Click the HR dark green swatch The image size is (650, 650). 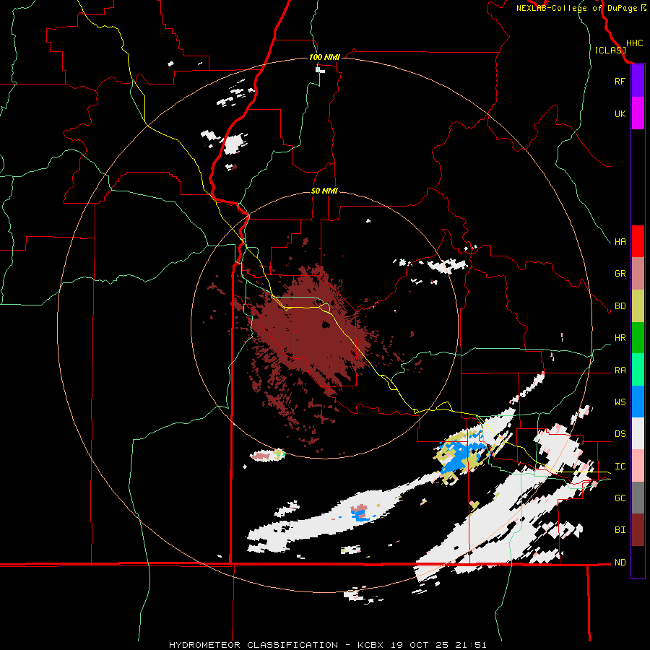pos(638,337)
